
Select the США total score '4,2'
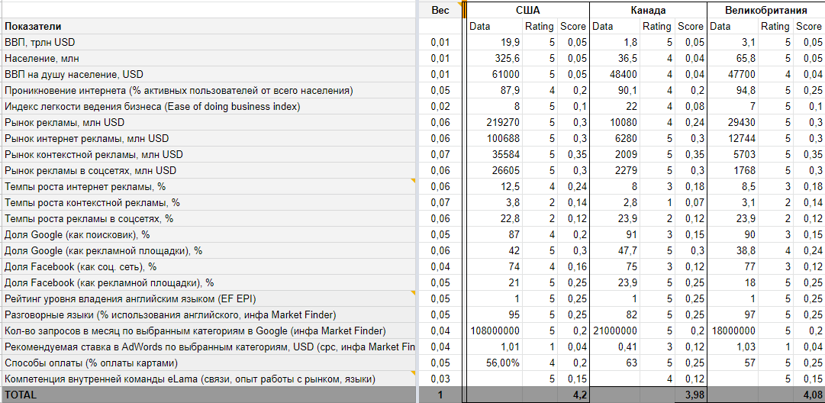573,395
